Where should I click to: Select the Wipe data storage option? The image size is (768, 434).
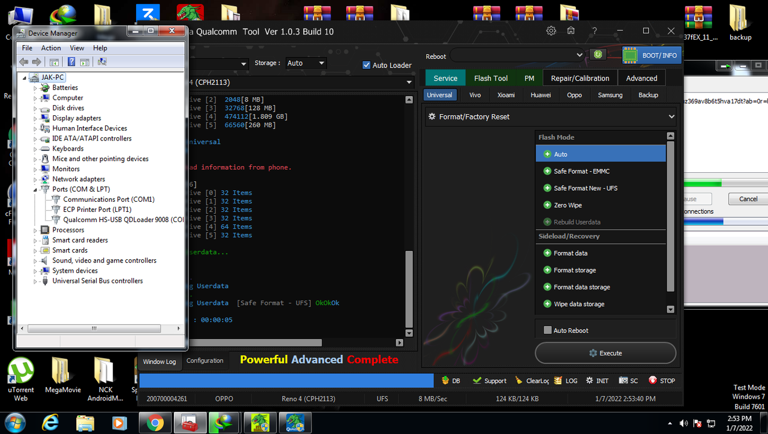coord(601,304)
